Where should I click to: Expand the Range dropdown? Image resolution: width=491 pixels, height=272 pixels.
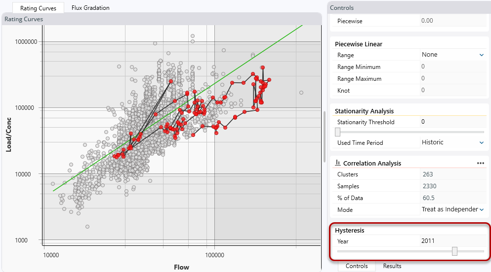481,55
